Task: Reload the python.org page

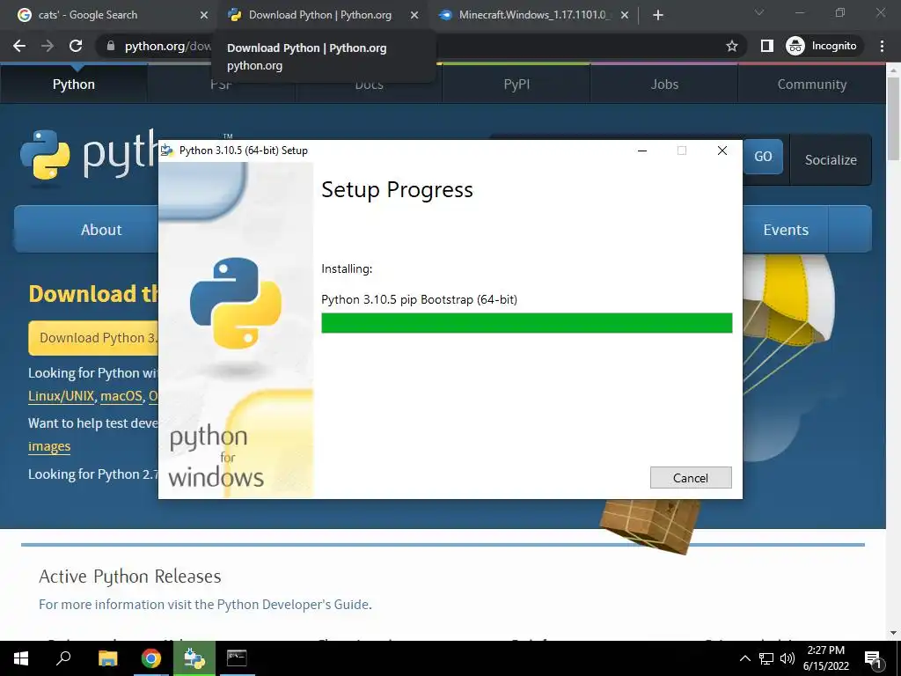Action: point(76,46)
